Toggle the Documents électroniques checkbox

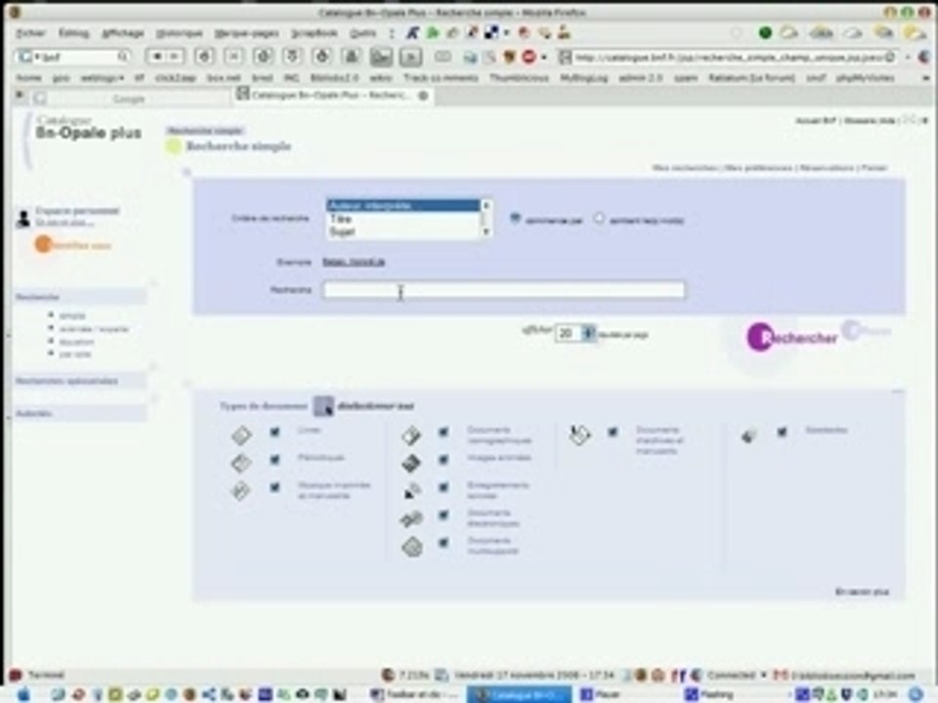pyautogui.click(x=444, y=515)
